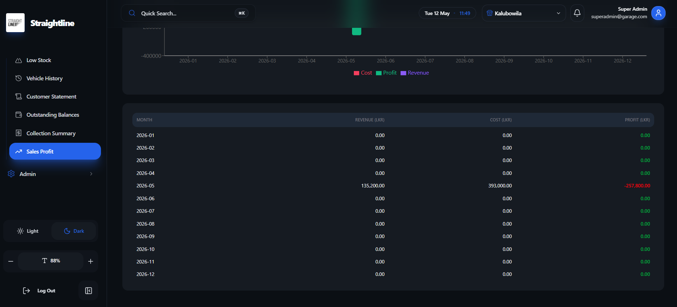Open the Outstanding Balances report
Viewport: 677px width, 307px height.
pos(55,115)
